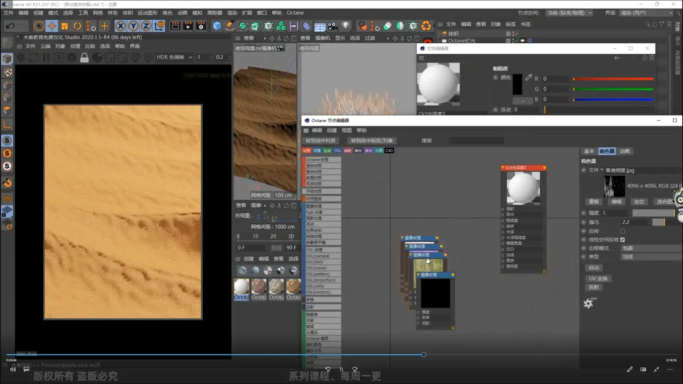Click the Light bulb object icon

(x=345, y=26)
